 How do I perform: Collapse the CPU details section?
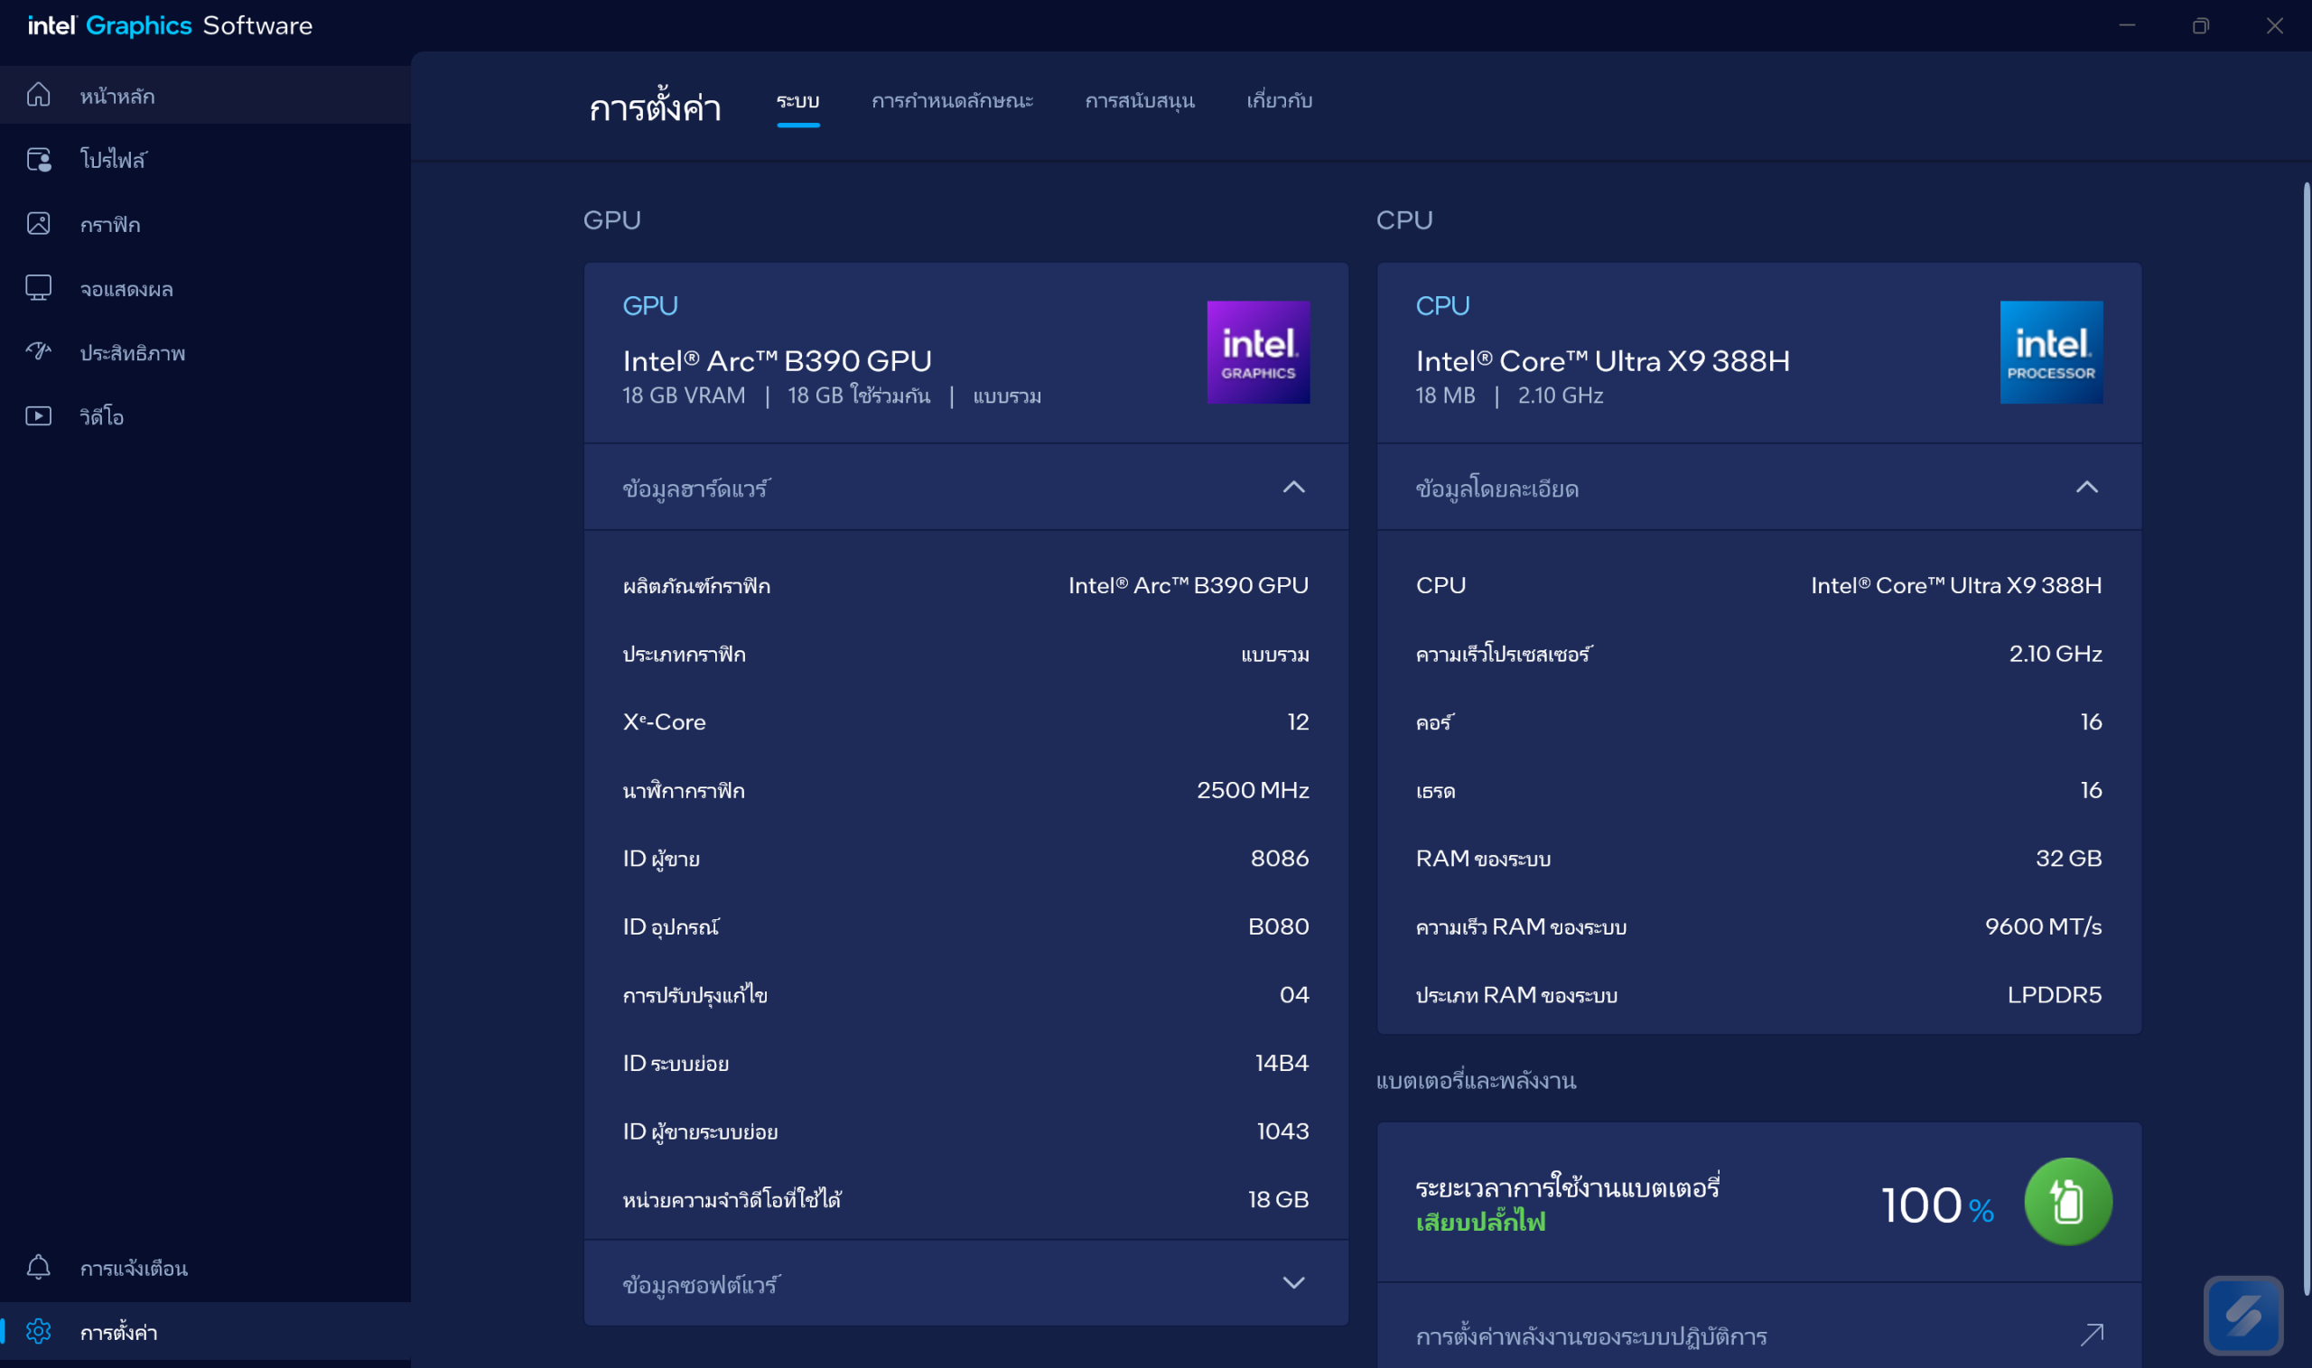click(2086, 488)
